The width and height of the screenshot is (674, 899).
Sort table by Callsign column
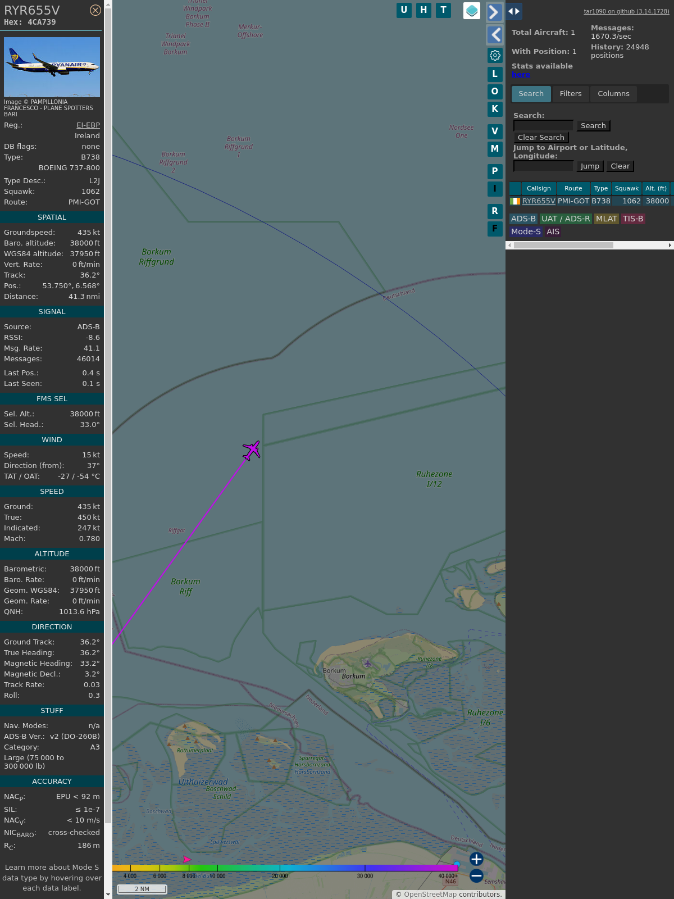(x=539, y=189)
